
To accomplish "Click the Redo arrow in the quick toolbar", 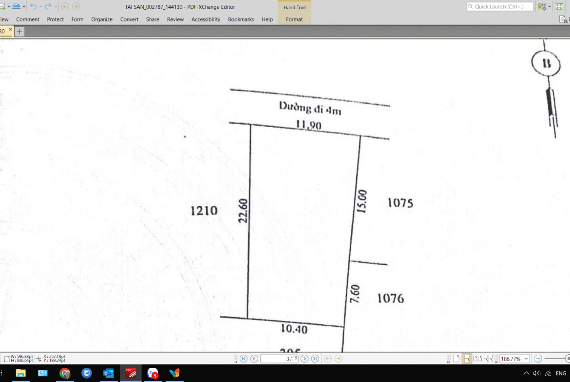I will pyautogui.click(x=48, y=6).
